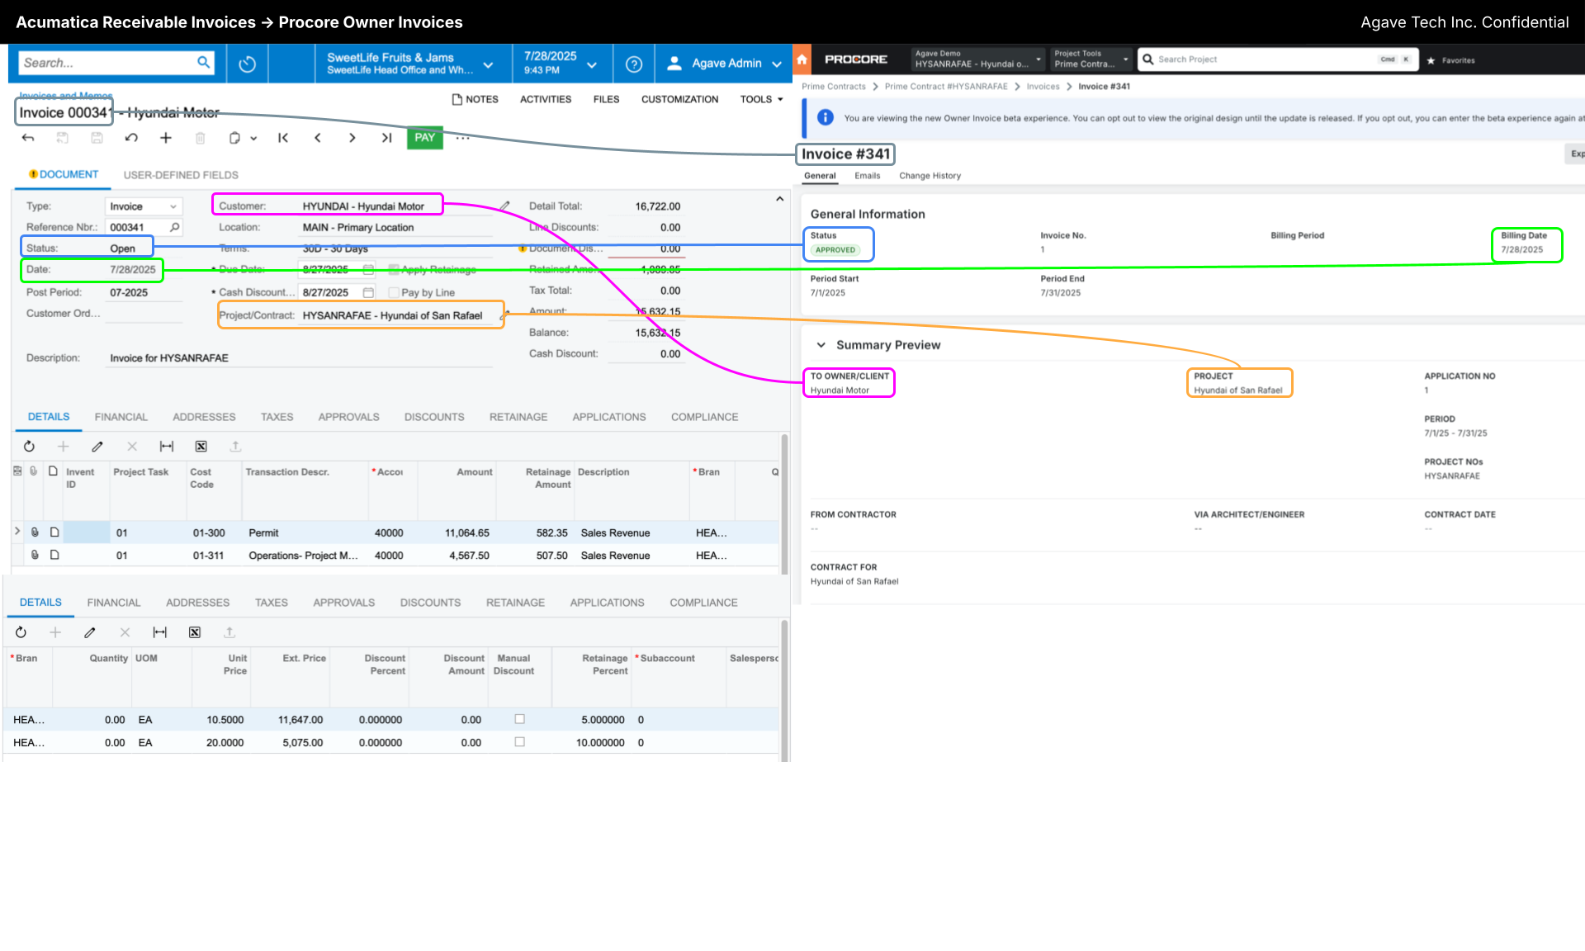Screen dimensions: 1585x951
Task: Open the recent history clock icon
Action: [247, 64]
